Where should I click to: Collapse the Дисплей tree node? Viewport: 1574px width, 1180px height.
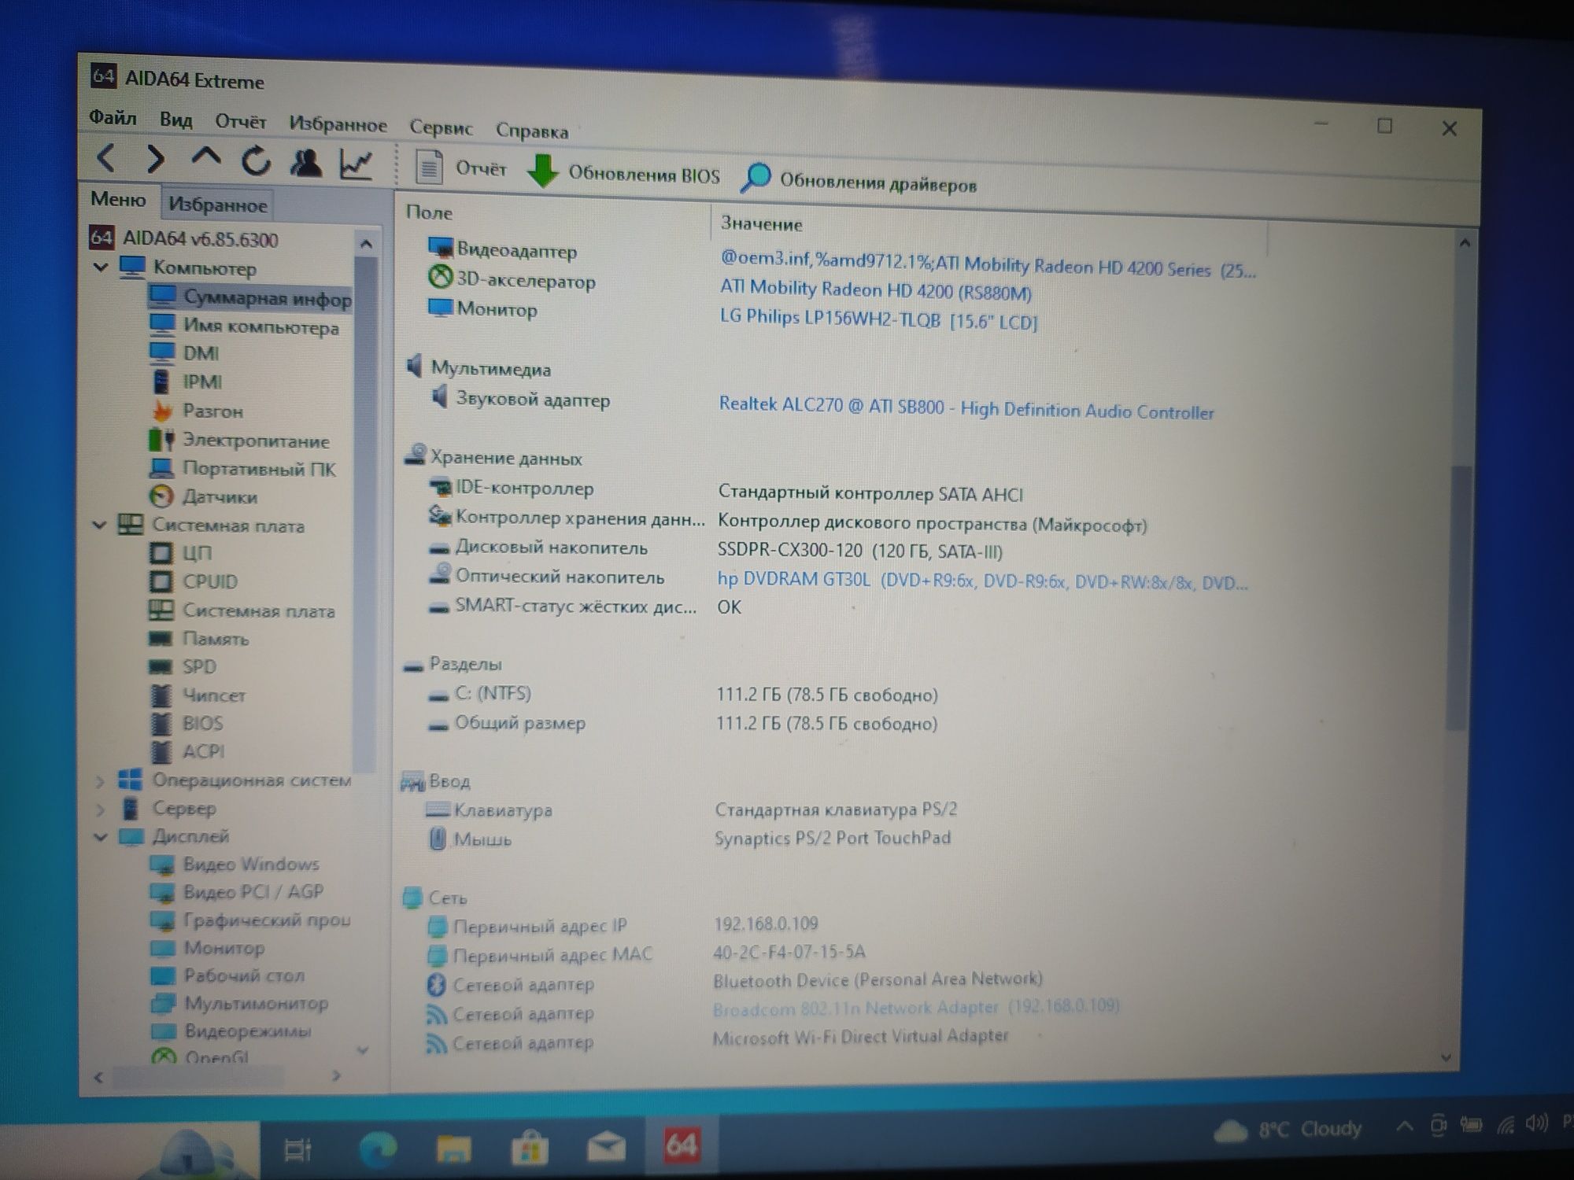pyautogui.click(x=101, y=837)
